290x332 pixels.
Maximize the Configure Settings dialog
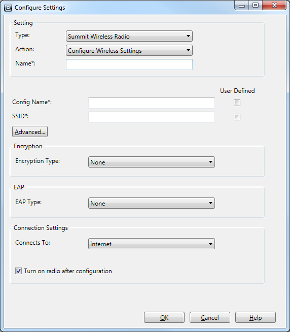click(x=256, y=5)
